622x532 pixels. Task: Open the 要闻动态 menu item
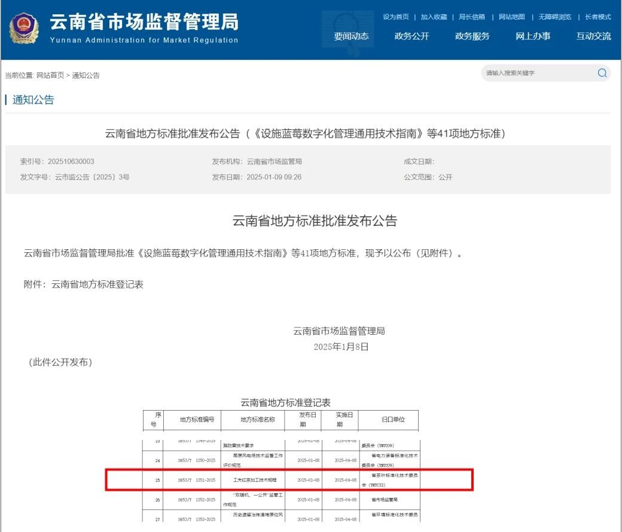coord(352,36)
